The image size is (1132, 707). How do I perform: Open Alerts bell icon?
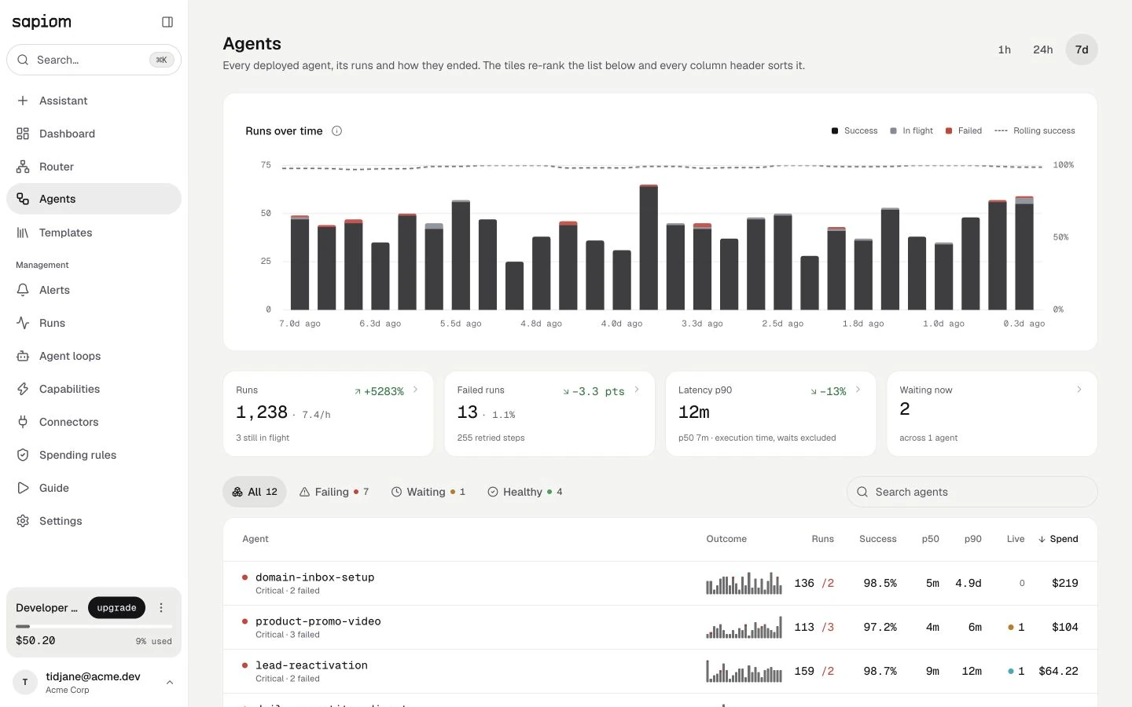click(x=23, y=290)
